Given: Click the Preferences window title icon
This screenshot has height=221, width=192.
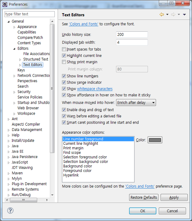Looking at the screenshot, I should point(5,5).
